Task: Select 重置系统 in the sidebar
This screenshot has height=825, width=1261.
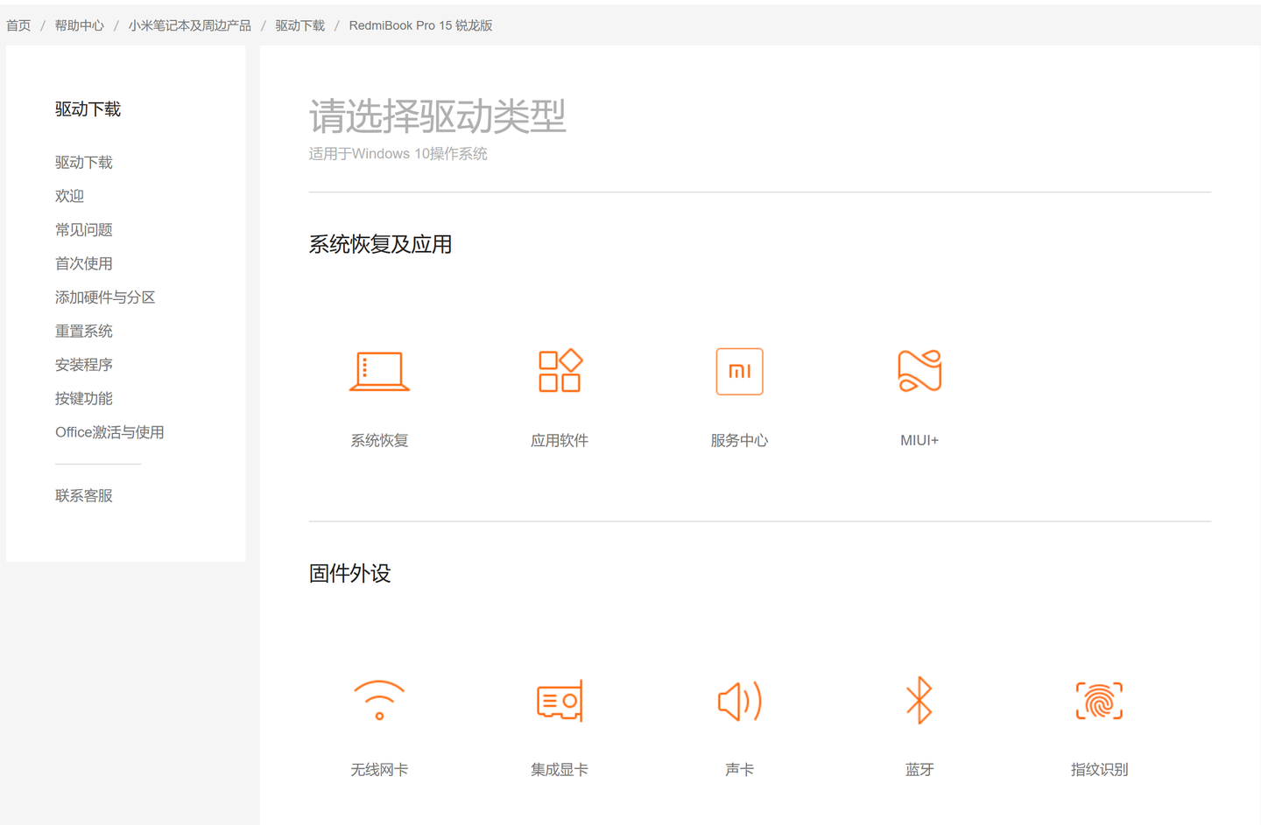Action: click(84, 331)
